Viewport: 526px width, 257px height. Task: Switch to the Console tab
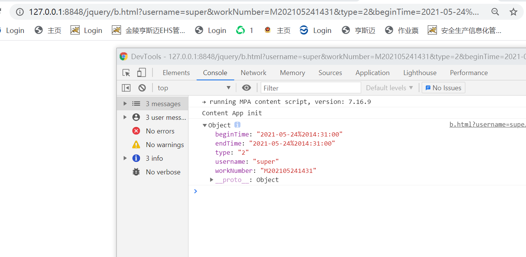[x=215, y=73]
